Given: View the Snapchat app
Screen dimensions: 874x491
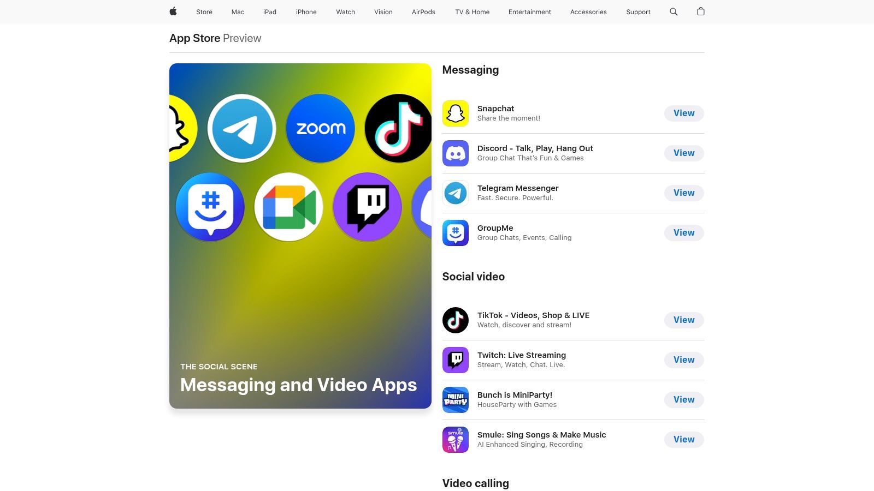Looking at the screenshot, I should point(684,113).
